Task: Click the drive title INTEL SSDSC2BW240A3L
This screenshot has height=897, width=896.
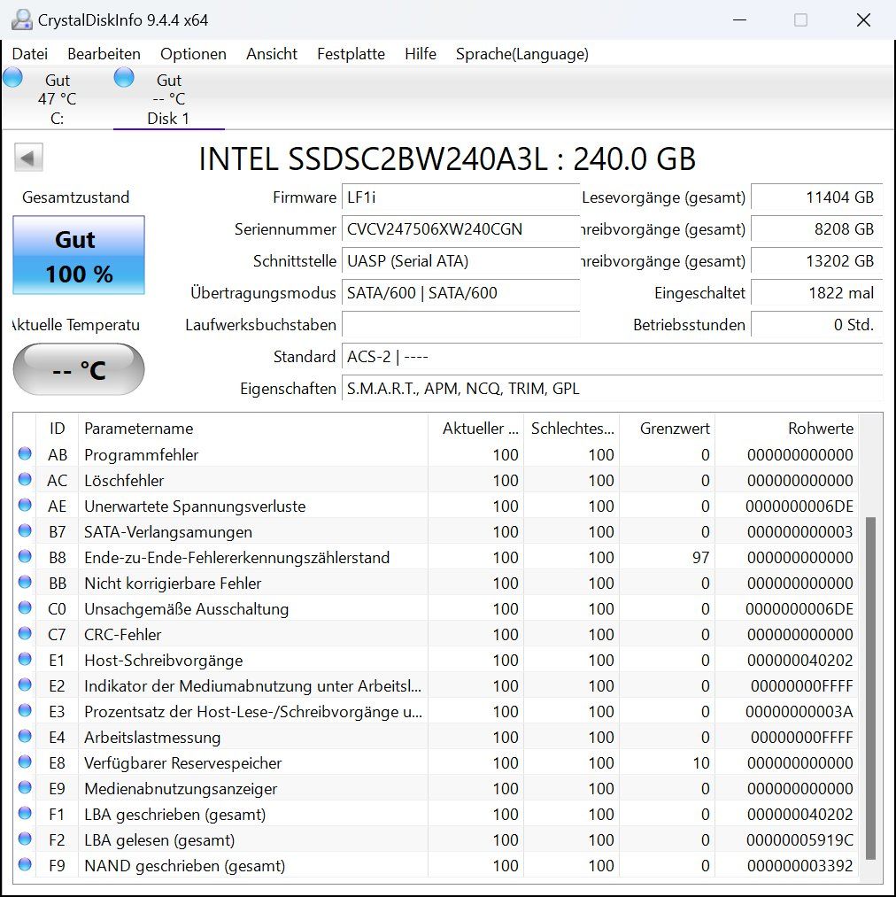Action: [x=447, y=159]
